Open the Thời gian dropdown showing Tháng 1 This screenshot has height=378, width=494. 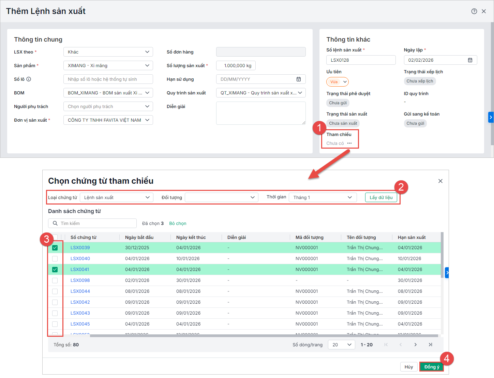[x=323, y=197]
